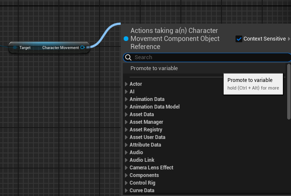This screenshot has height=196, width=291.
Task: Select the Attribute Data label
Action: tap(145, 145)
